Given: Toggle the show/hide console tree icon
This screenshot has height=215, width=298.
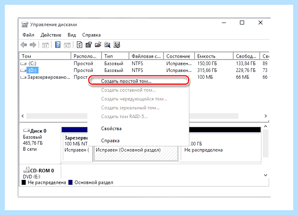Looking at the screenshot, I should pyautogui.click(x=46, y=45).
